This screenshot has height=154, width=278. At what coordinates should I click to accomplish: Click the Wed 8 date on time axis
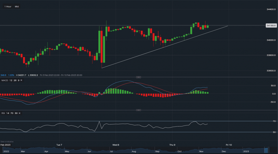tap(116, 145)
